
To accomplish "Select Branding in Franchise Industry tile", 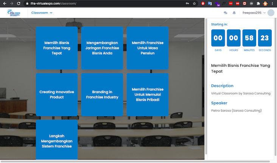I will point(102,95).
